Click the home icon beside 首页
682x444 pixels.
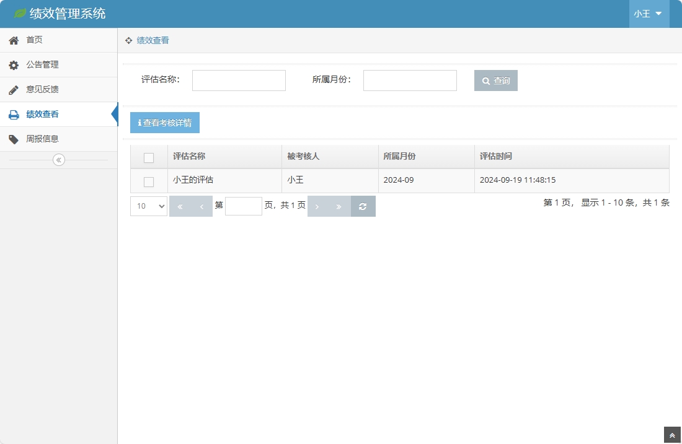(x=14, y=40)
